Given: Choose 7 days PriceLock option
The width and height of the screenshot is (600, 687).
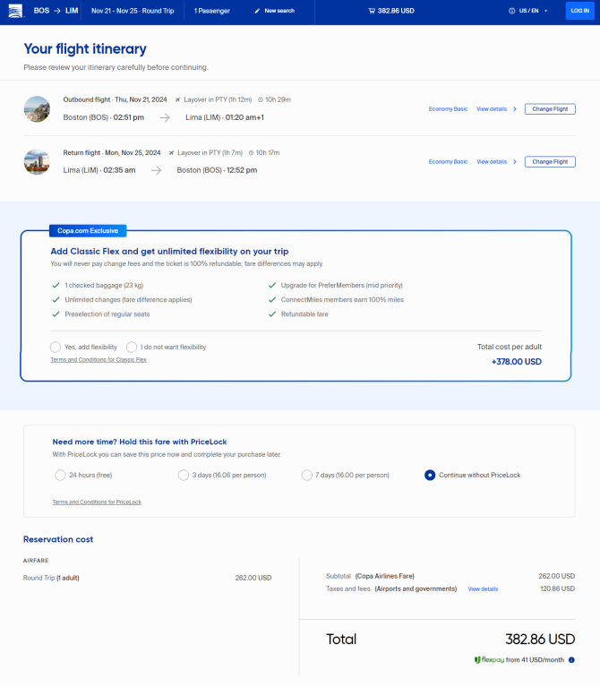Looking at the screenshot, I should 306,475.
